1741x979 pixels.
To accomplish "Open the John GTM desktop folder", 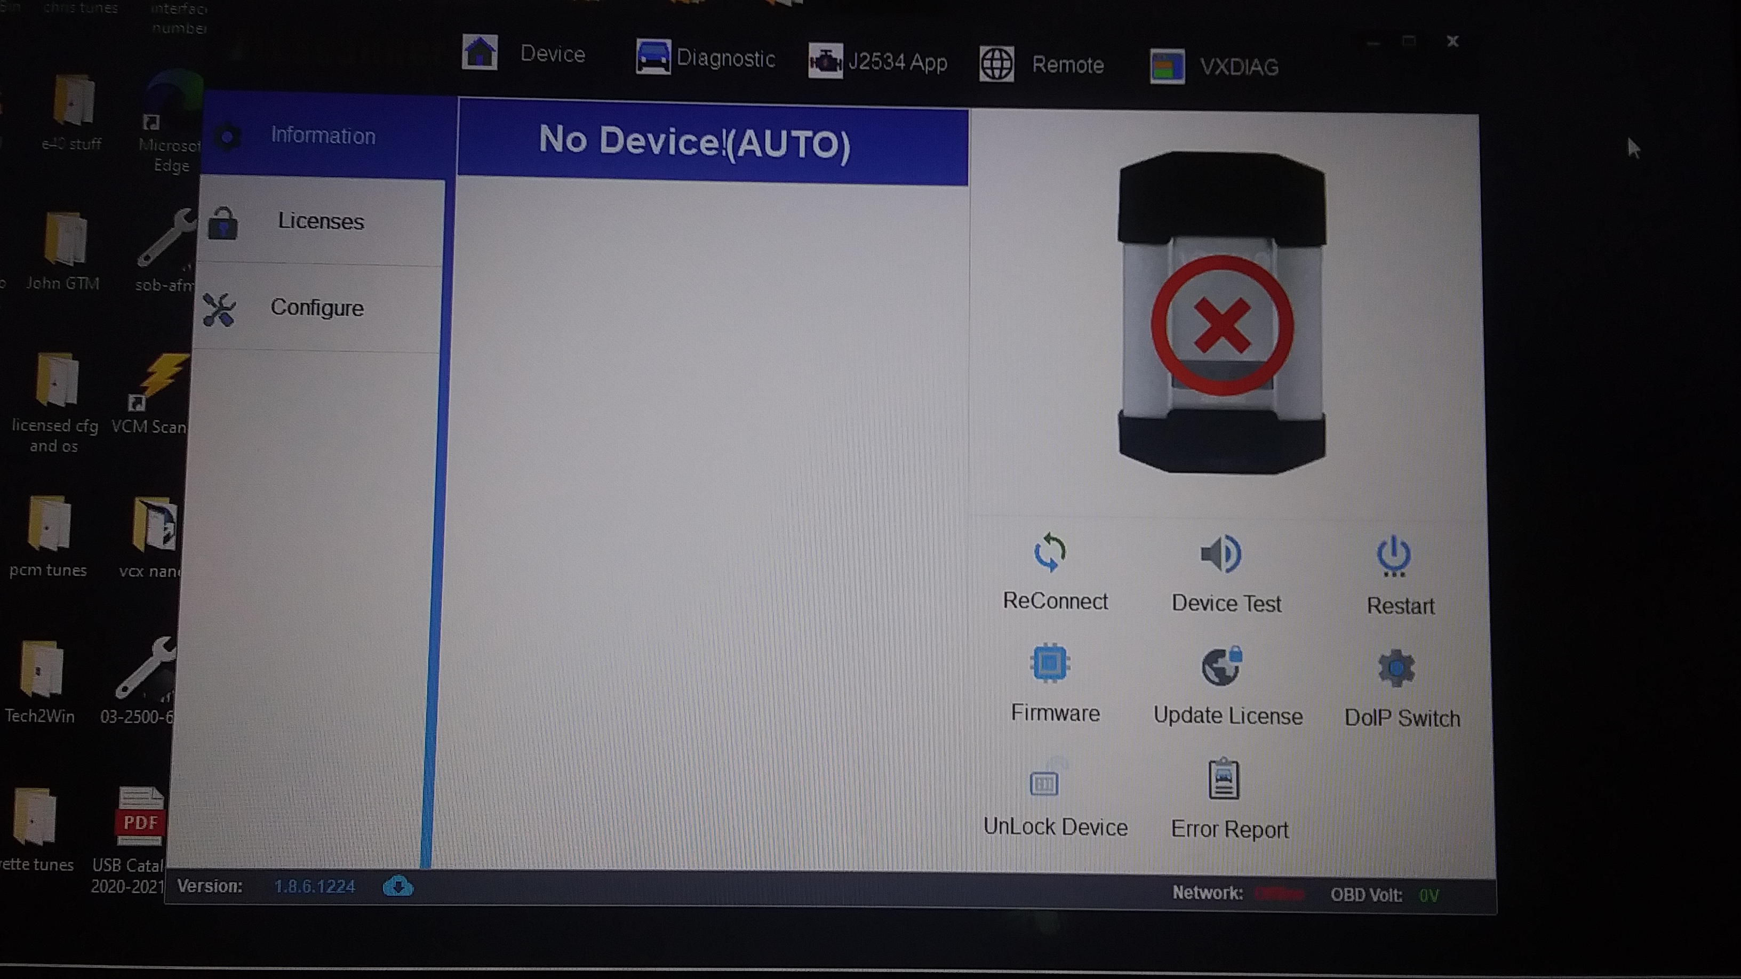I will click(x=63, y=251).
